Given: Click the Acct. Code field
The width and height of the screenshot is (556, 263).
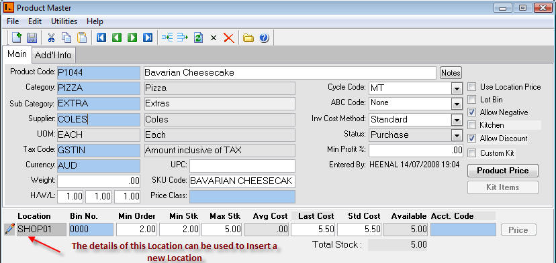Looking at the screenshot, I should (x=463, y=230).
